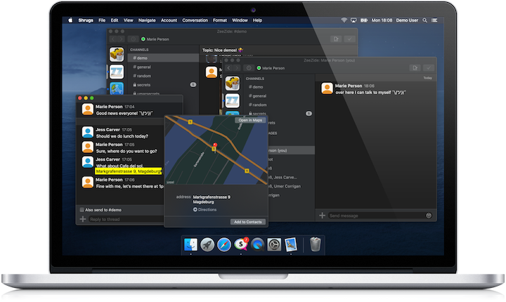Select #demo channel in #demo window
The width and height of the screenshot is (506, 302).
(x=163, y=58)
